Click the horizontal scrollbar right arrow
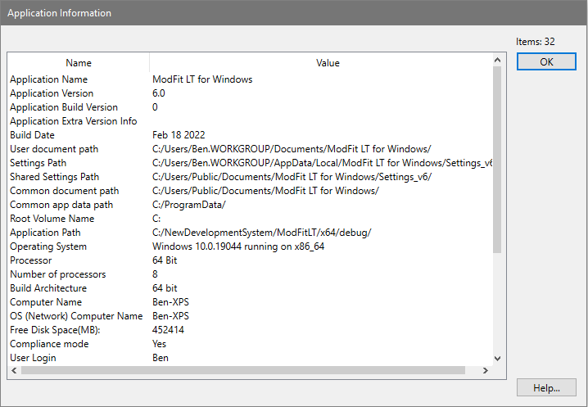Image resolution: width=588 pixels, height=407 pixels. point(485,371)
